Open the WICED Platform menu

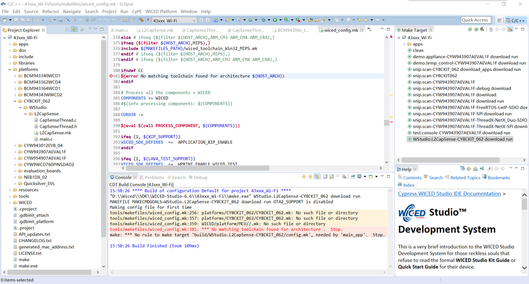click(x=161, y=12)
